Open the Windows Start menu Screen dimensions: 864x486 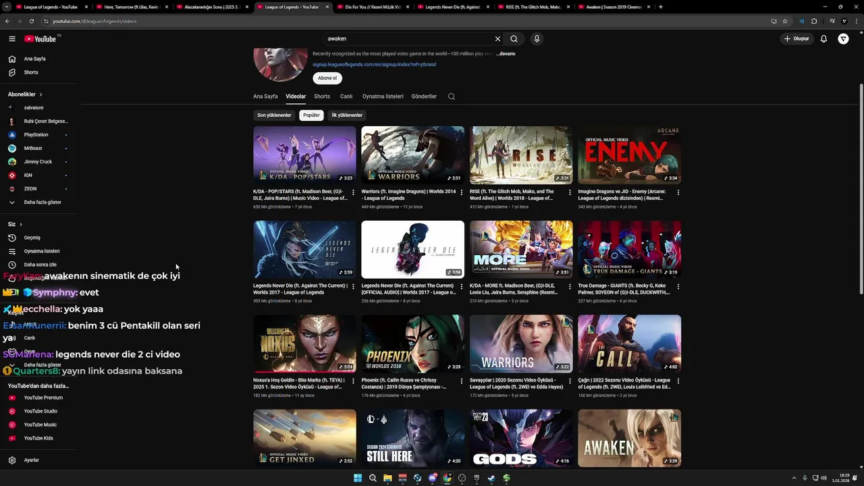358,478
